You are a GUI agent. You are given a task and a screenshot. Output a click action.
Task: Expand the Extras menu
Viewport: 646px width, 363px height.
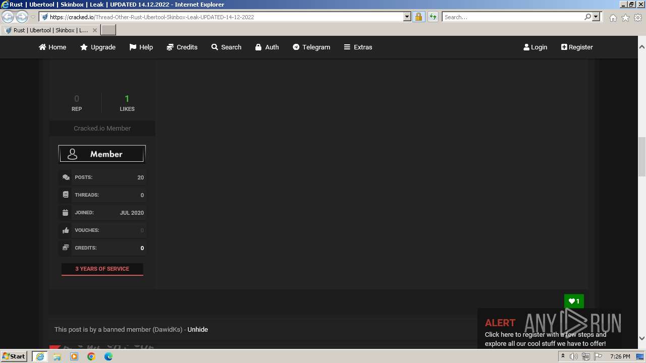[x=358, y=47]
